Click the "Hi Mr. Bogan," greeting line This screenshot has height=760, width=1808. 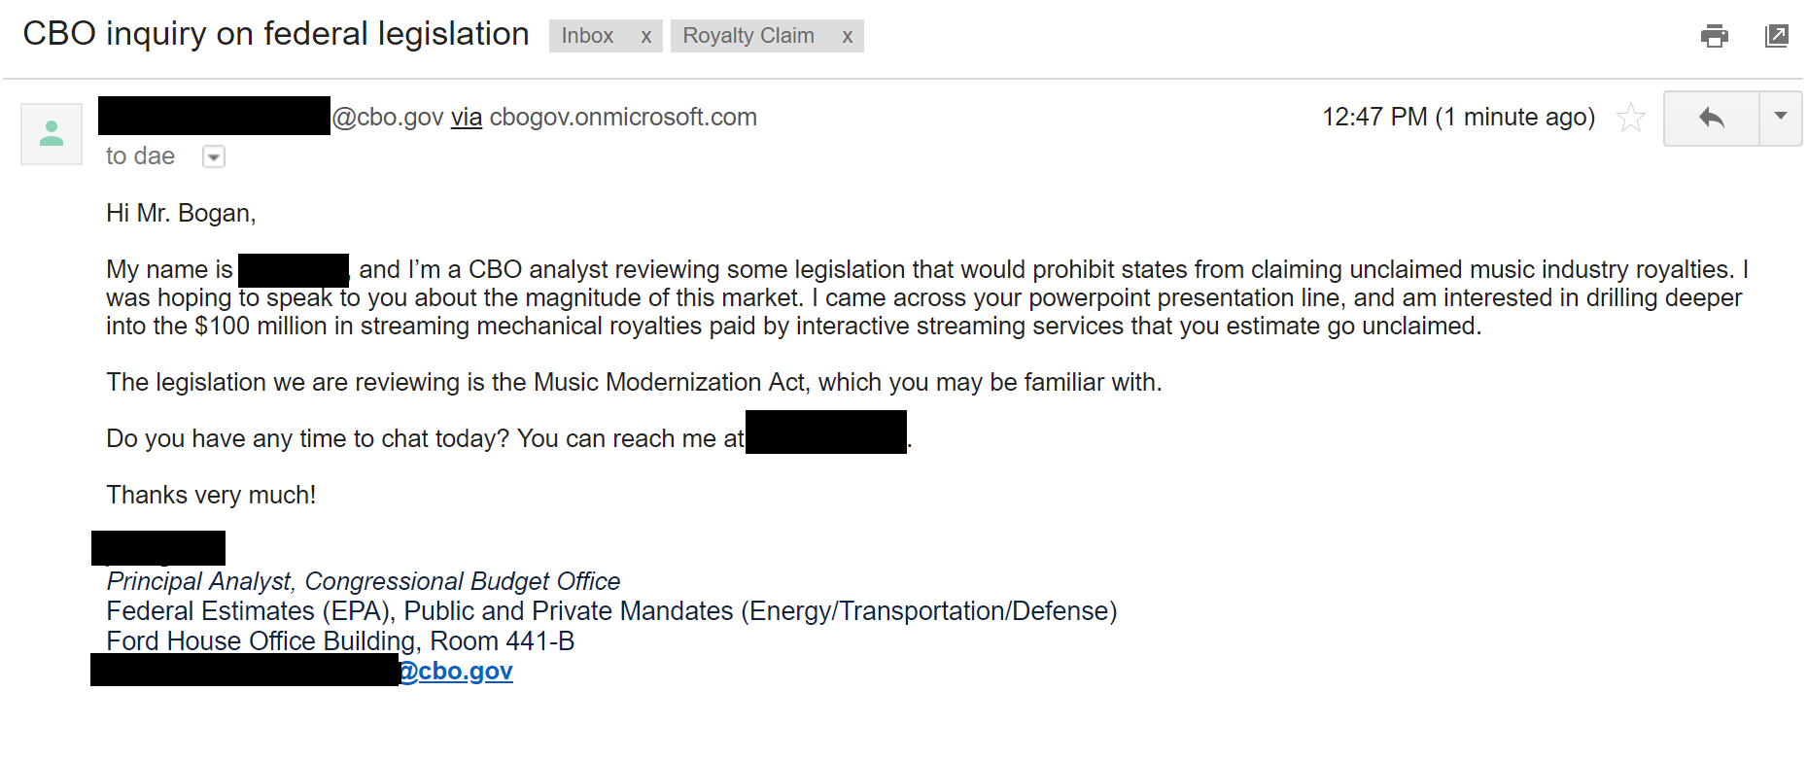pos(181,213)
